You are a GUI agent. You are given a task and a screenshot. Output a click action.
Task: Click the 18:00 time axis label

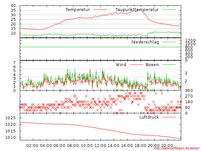point(140,146)
